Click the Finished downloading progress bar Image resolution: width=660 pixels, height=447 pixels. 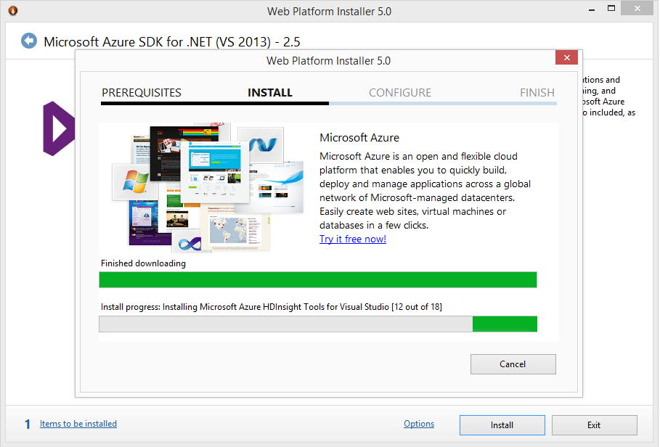(318, 279)
